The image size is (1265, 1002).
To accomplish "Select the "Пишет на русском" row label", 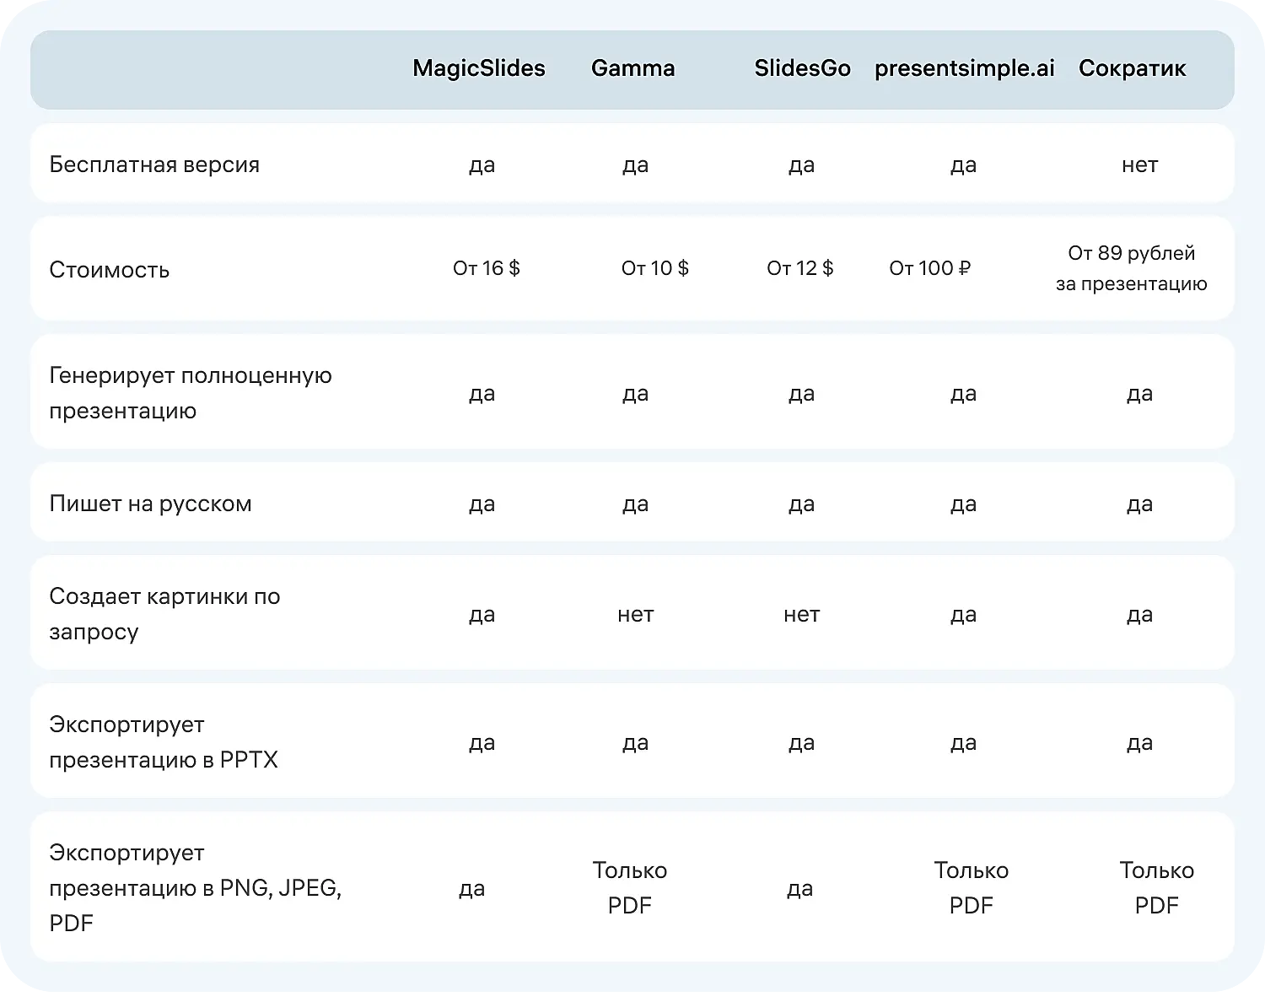I will (x=150, y=504).
